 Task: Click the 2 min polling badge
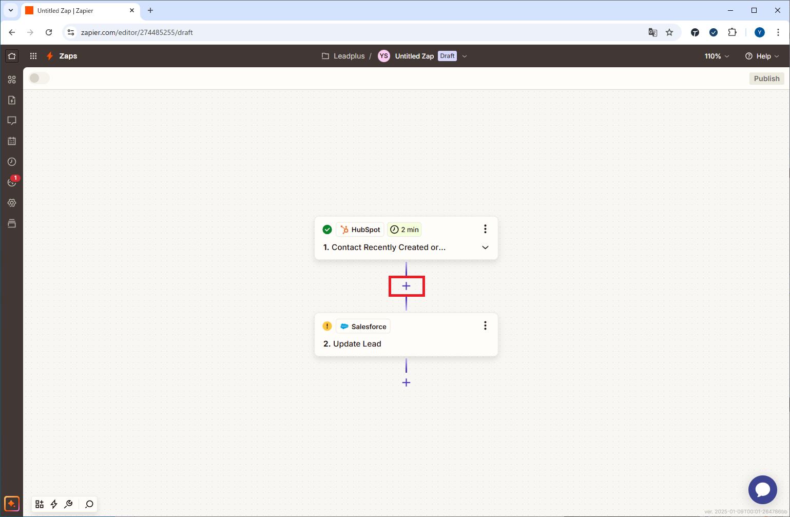point(404,229)
